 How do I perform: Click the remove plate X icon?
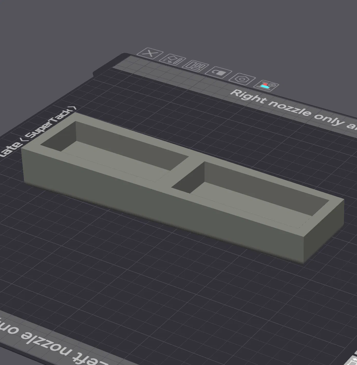point(150,54)
